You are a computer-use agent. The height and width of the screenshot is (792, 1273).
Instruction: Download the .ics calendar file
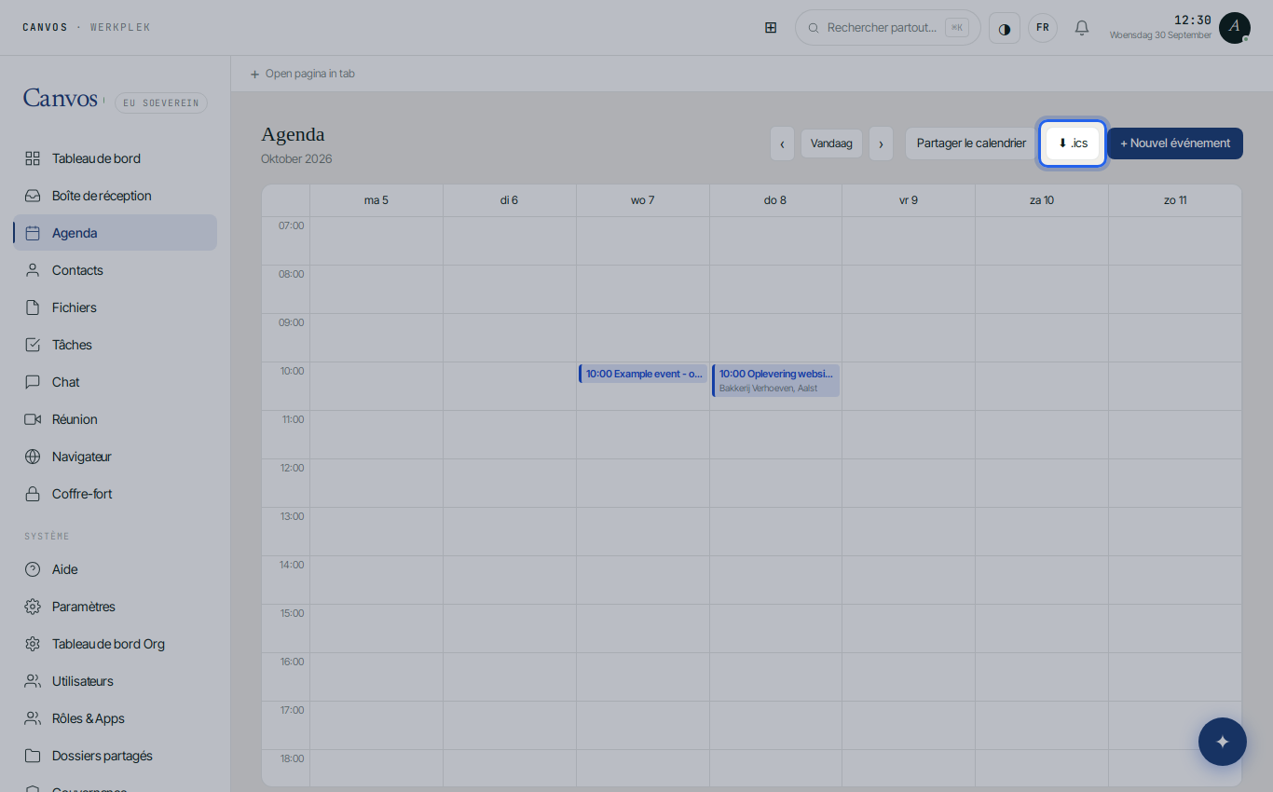coord(1073,143)
